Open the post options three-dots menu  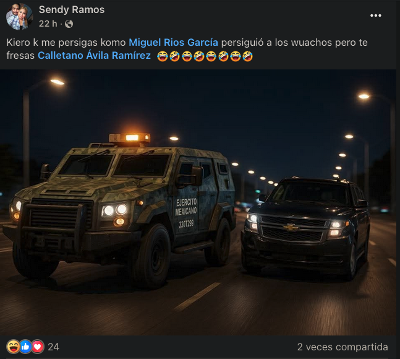point(375,15)
